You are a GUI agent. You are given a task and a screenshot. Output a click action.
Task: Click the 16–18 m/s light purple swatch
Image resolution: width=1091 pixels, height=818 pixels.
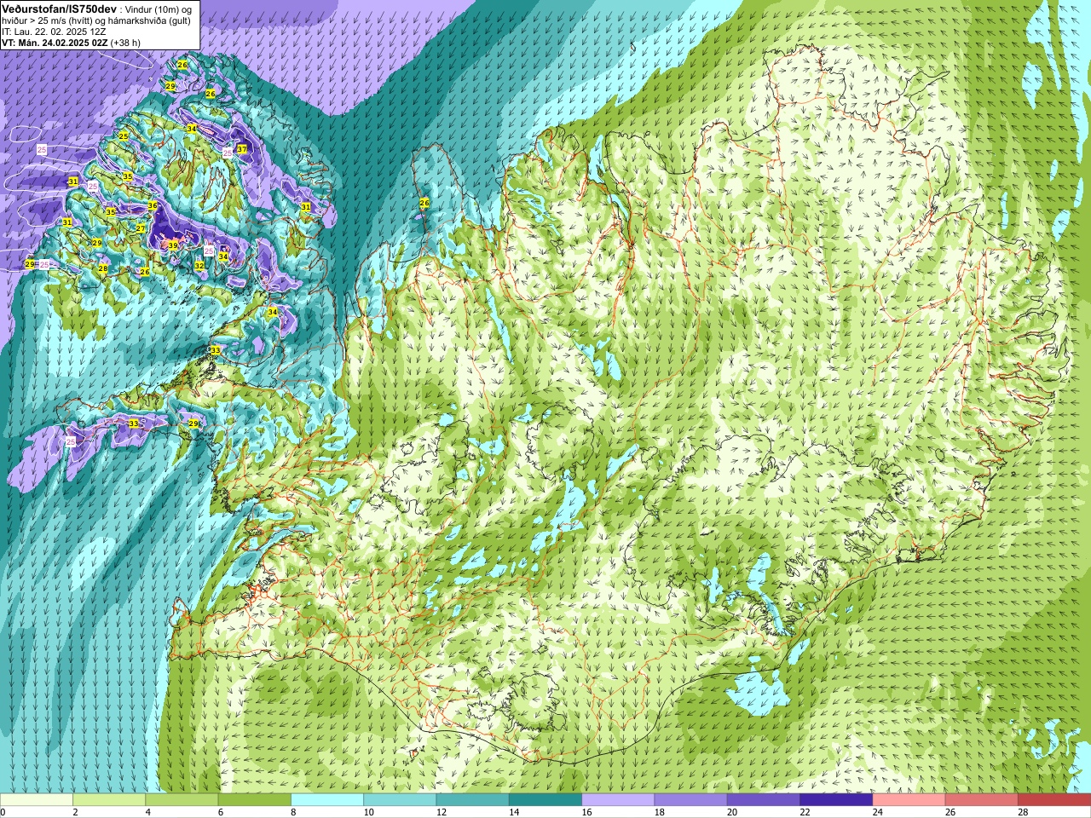pos(618,800)
